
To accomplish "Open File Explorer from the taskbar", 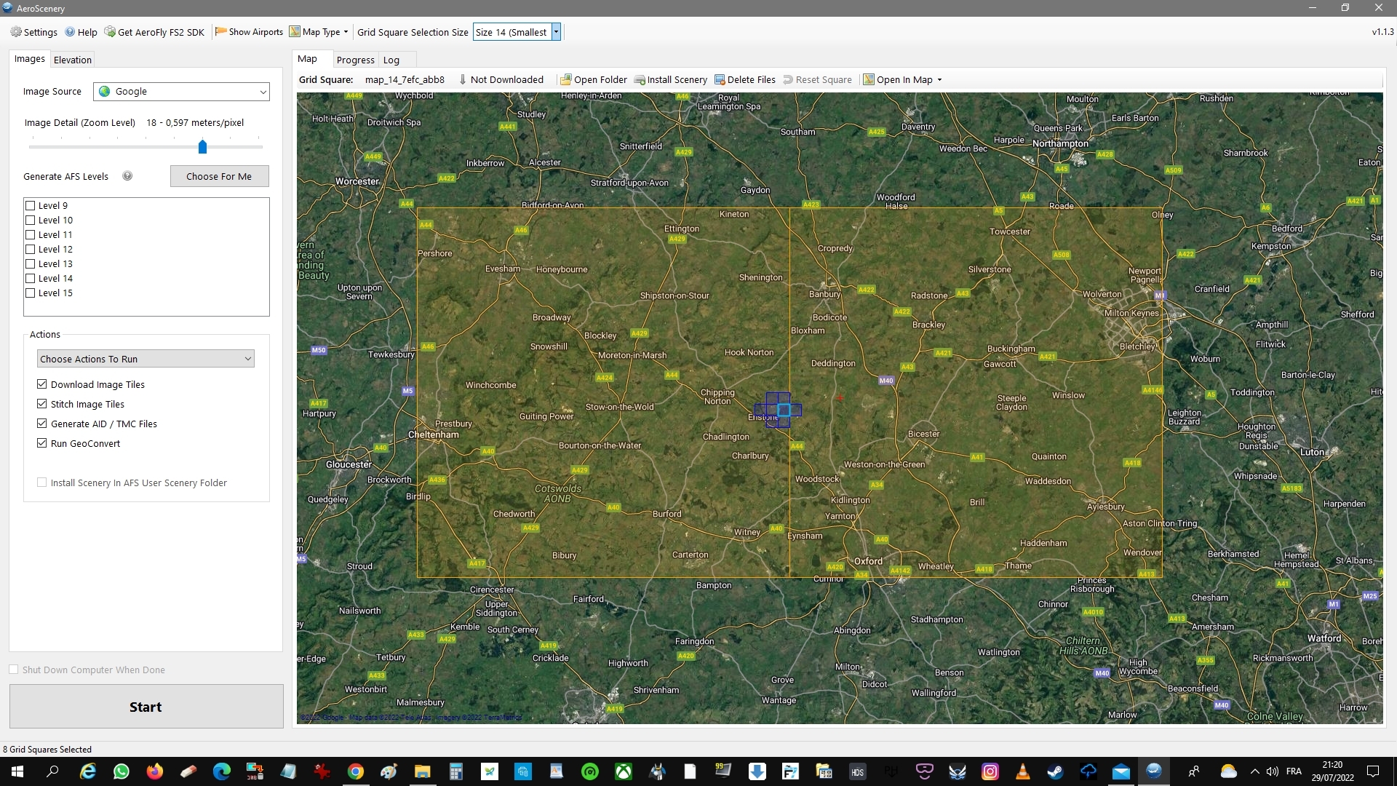I will (x=422, y=771).
